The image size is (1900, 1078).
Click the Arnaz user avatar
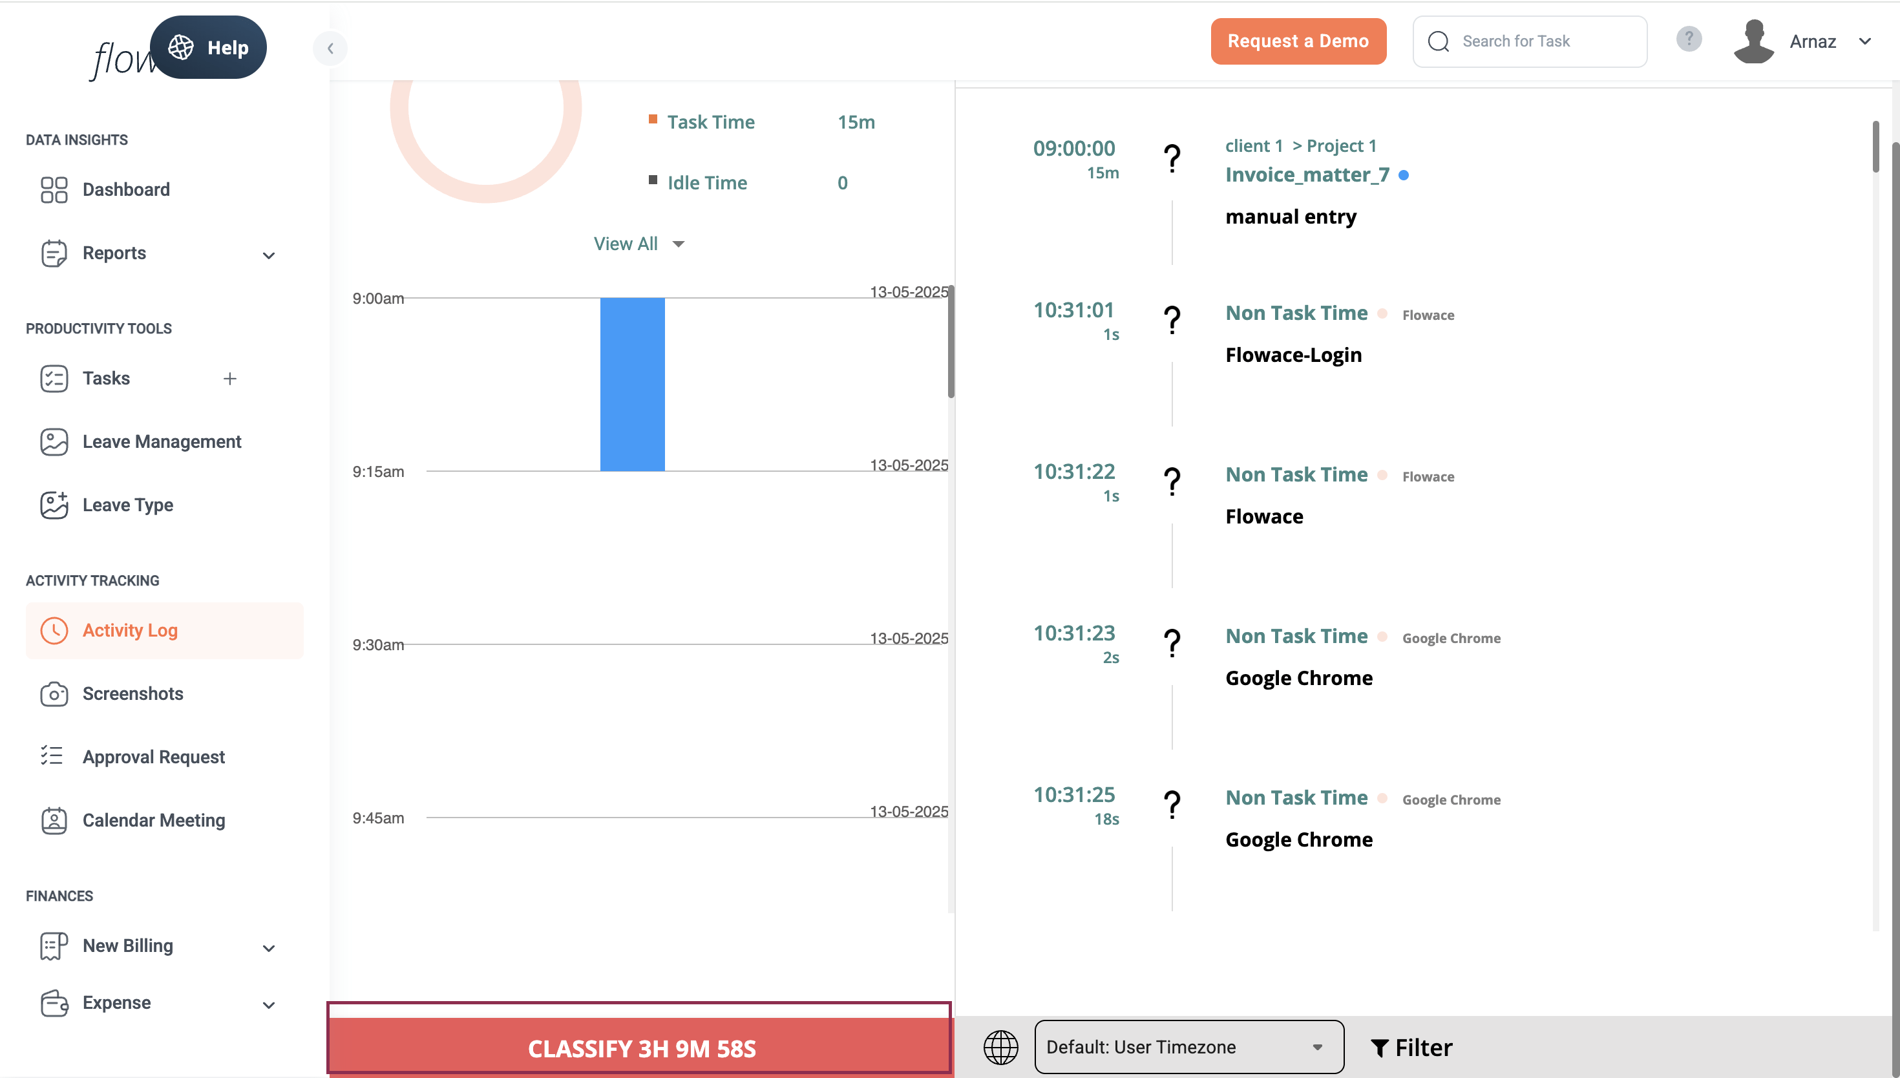pyautogui.click(x=1753, y=41)
